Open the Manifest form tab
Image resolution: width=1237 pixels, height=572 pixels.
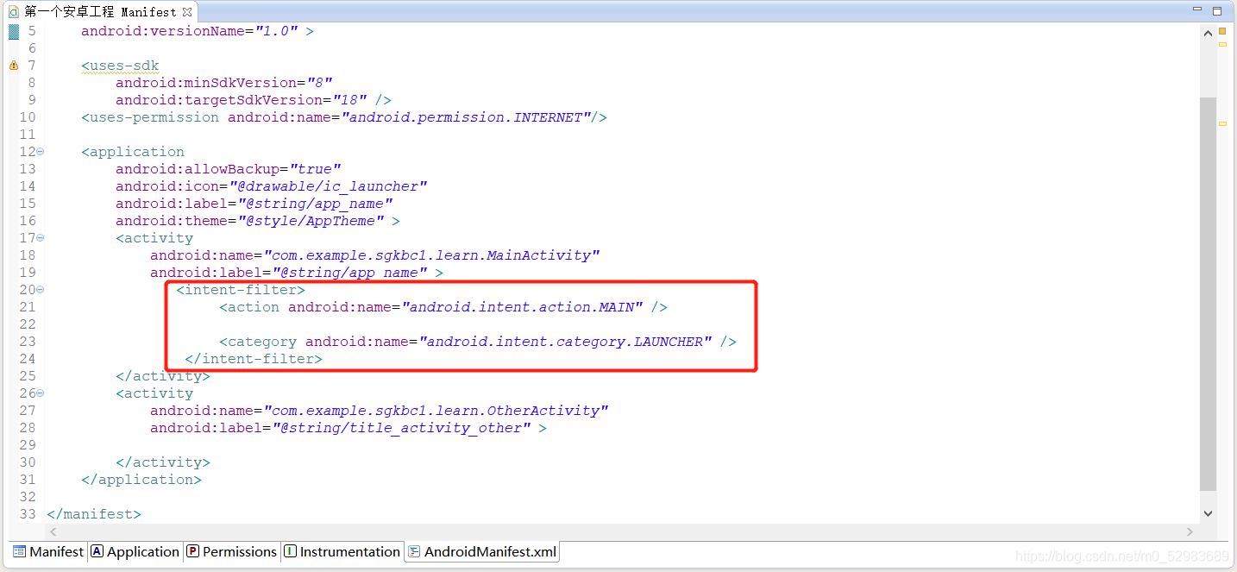click(x=48, y=551)
